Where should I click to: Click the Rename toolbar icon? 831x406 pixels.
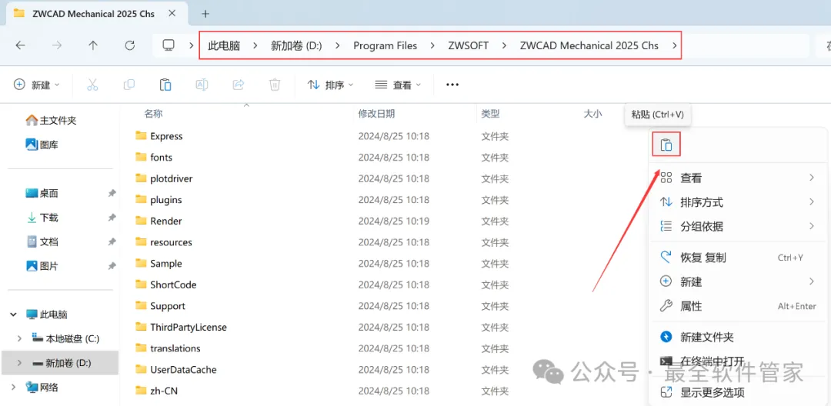click(x=202, y=85)
